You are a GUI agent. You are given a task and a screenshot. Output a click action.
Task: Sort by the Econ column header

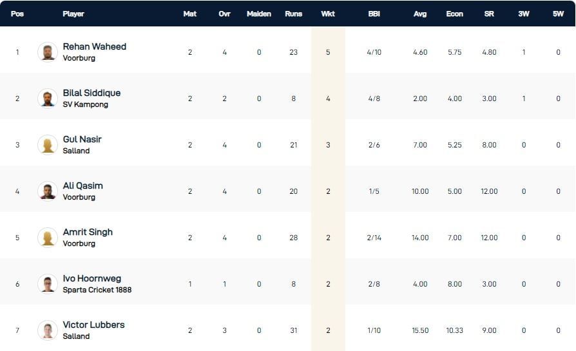click(x=454, y=14)
